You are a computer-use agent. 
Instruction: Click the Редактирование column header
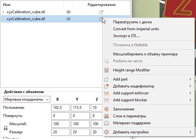101,5
